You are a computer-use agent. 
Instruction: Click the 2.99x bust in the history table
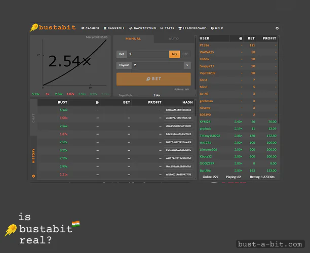pos(64,166)
